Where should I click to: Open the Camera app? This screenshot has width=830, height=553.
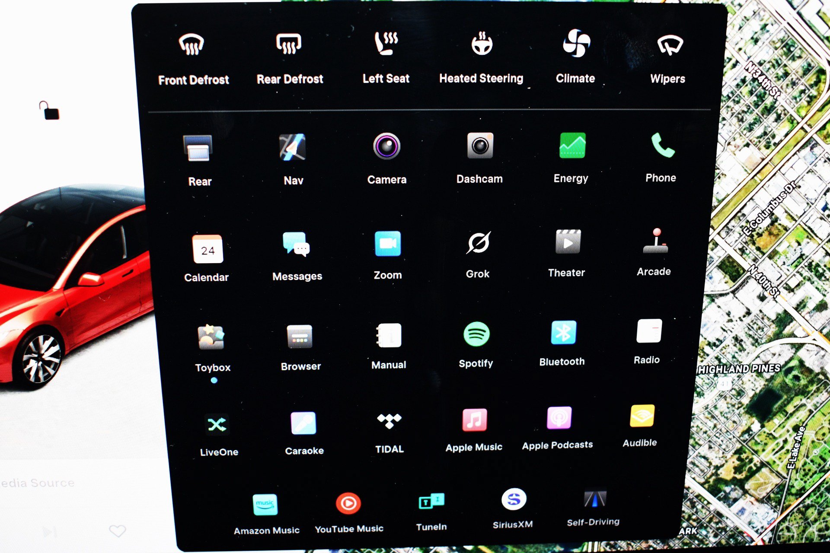pyautogui.click(x=386, y=159)
